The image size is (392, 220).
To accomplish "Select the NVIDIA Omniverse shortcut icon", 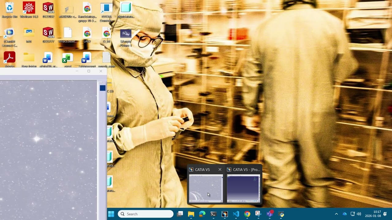I will [x=106, y=12].
